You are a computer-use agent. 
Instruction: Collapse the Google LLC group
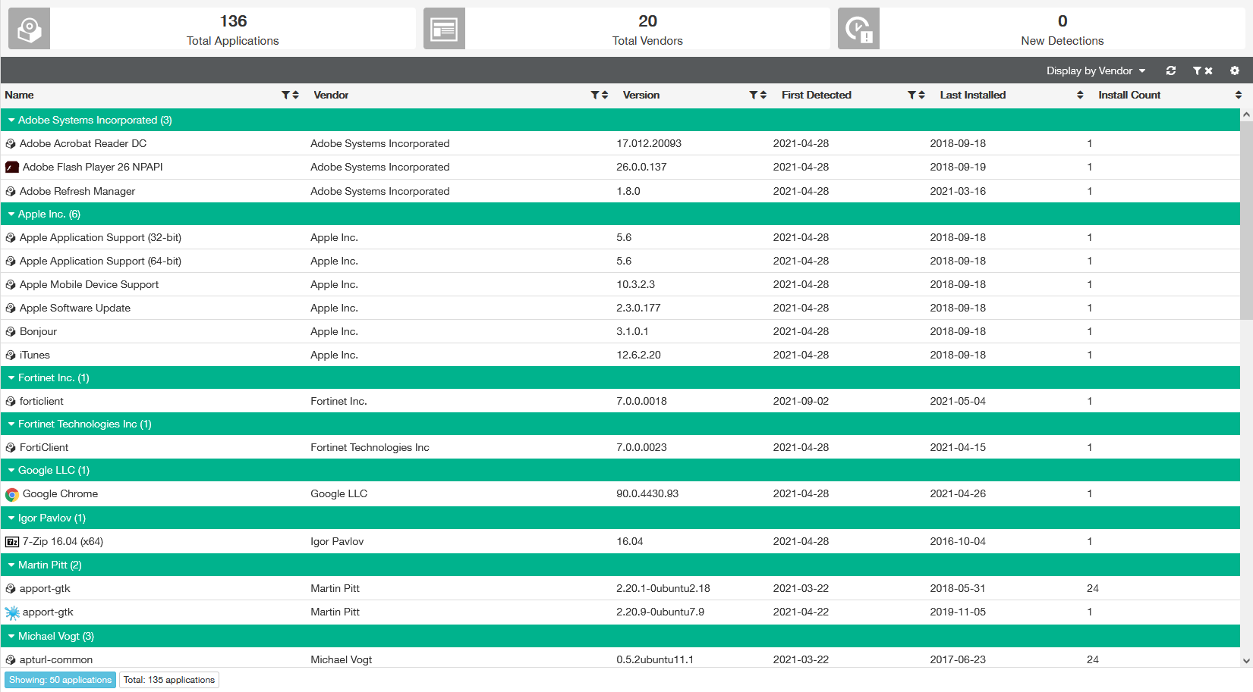[11, 470]
